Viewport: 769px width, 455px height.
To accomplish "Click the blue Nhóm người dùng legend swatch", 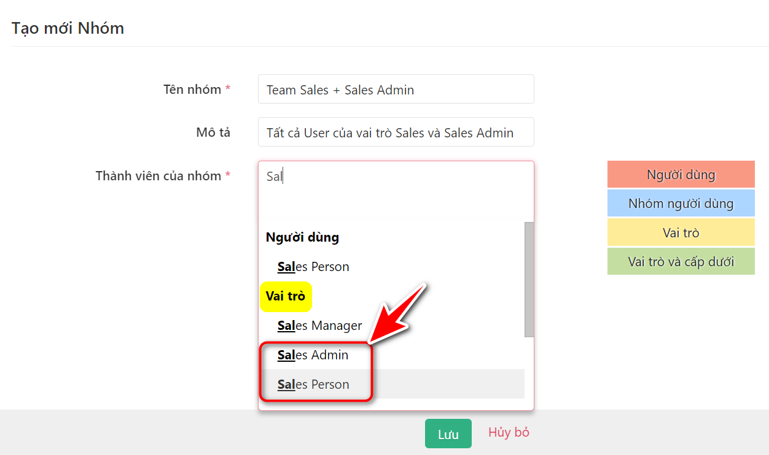I will pyautogui.click(x=681, y=204).
